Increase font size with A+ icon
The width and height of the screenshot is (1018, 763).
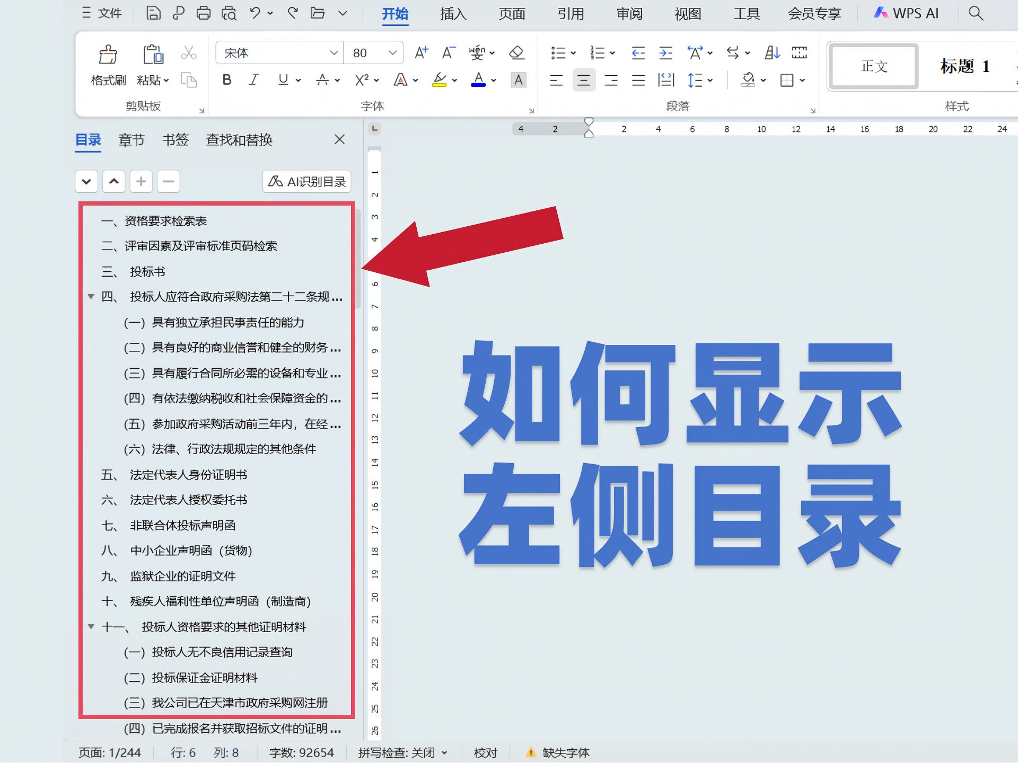click(421, 52)
